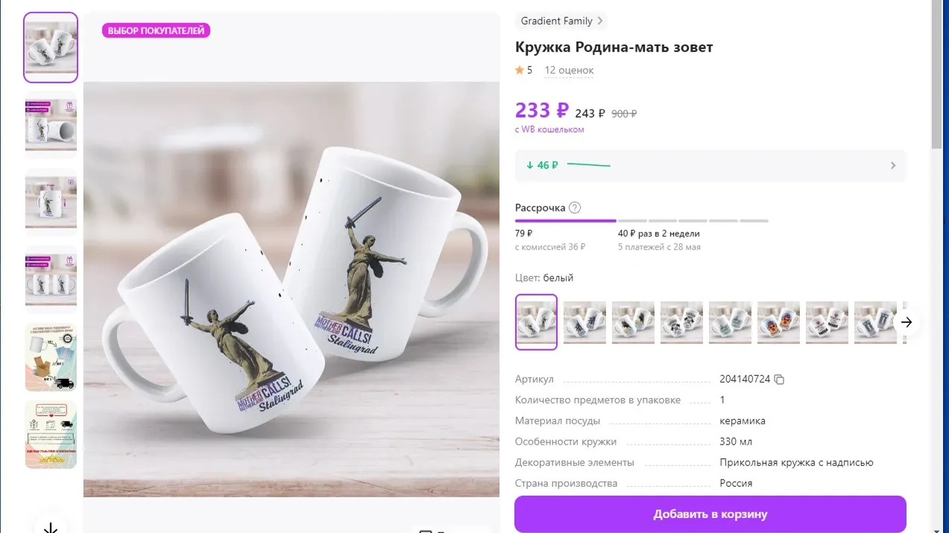
Task: Select the currently active white mug variant
Action: 536,322
